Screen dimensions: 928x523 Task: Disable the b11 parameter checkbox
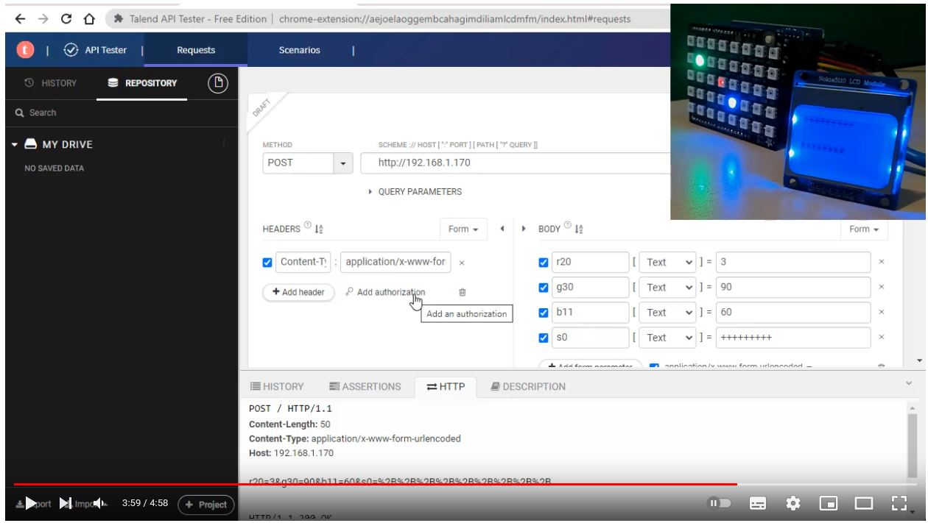pos(544,312)
